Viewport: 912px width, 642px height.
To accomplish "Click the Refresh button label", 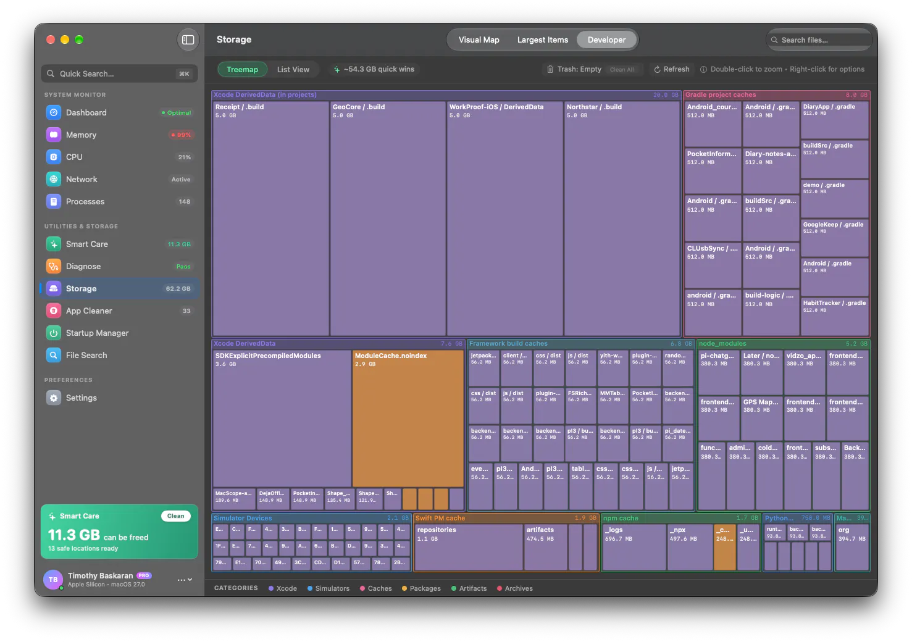I will point(677,69).
